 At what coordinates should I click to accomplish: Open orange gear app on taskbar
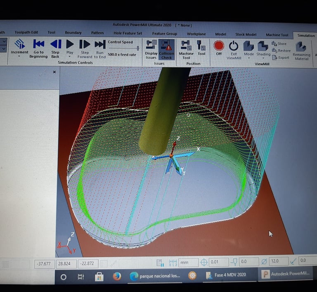[x=192, y=275]
